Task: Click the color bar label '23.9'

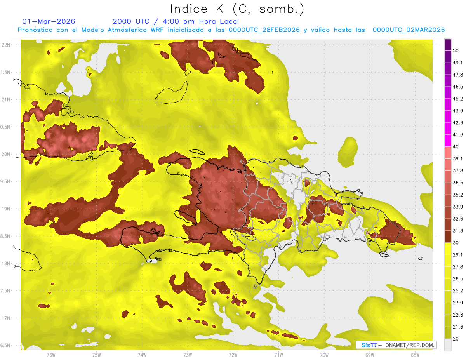Action: tap(458, 303)
